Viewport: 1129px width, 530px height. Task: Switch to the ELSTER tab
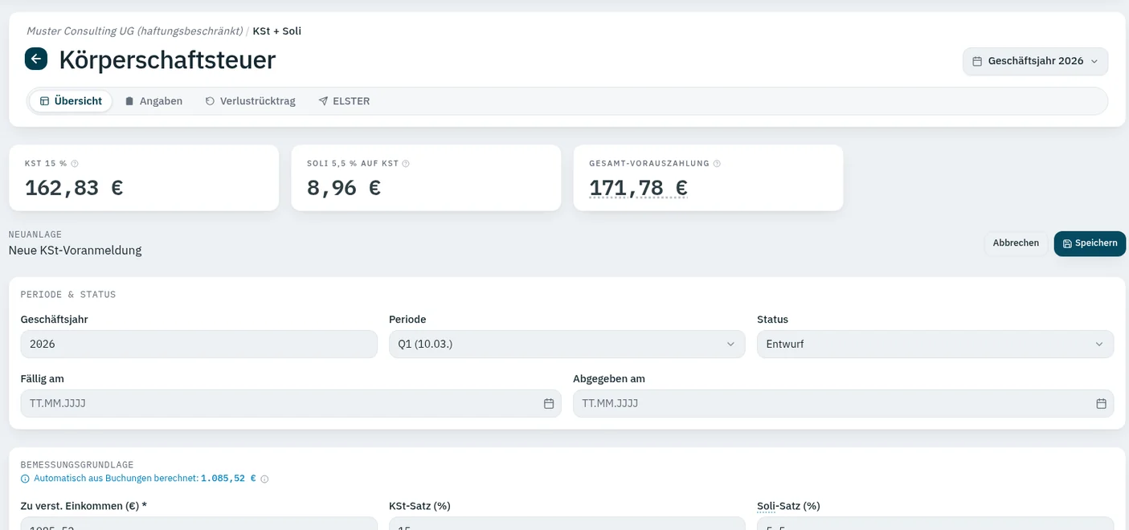(x=344, y=101)
